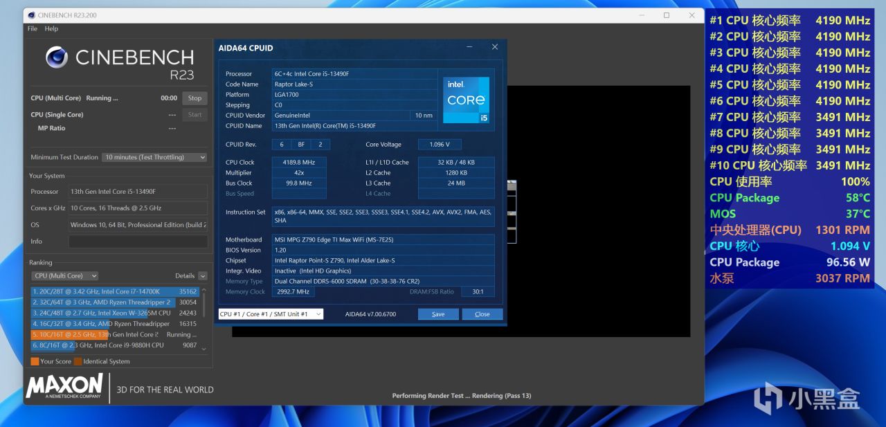Click the L3 Cache value 24 MB
Image resolution: width=886 pixels, height=427 pixels.
[456, 183]
